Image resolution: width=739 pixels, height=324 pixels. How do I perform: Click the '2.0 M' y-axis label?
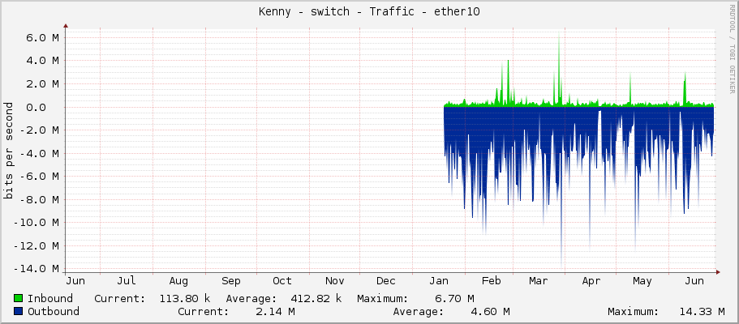(43, 83)
